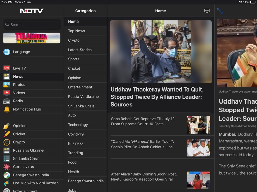Click the Sachin Pilot story thumbnail

pos(198,148)
